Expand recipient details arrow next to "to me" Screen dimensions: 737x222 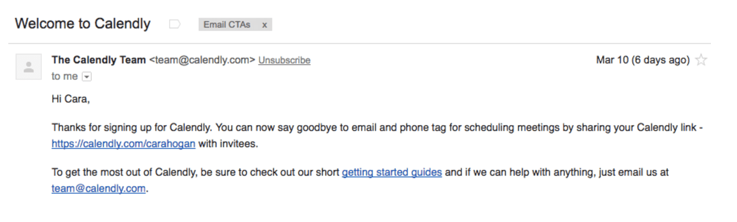tap(87, 76)
